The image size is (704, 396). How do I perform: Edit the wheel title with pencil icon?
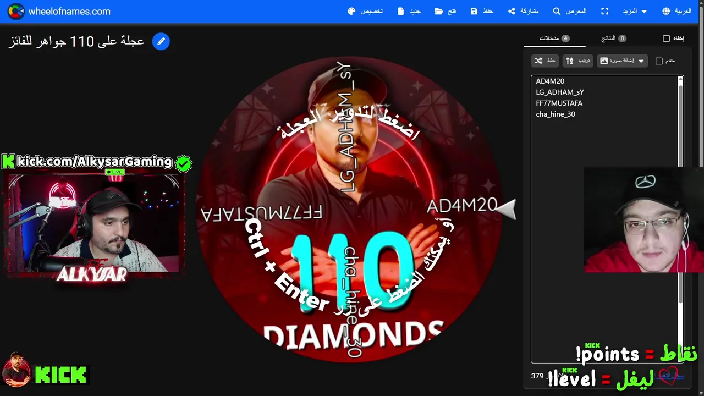(161, 41)
